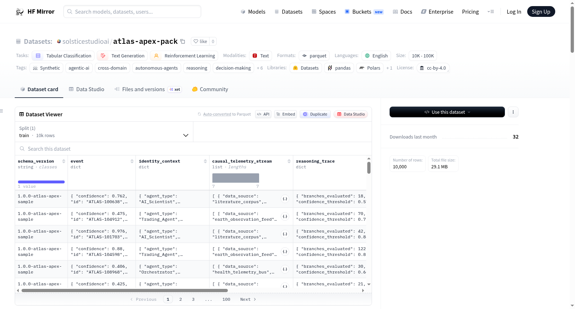Screen dimensions: 575x309
Task: Click the Embed button
Action: pos(285,114)
